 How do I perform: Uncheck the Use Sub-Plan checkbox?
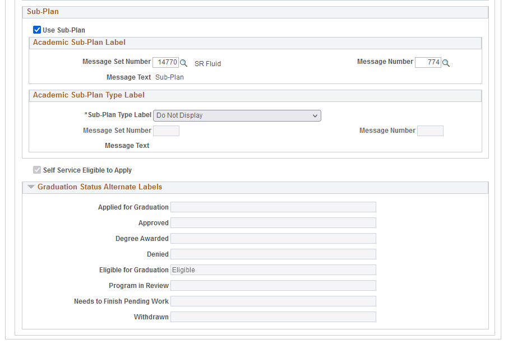pos(37,30)
